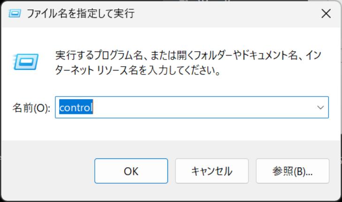Click the キャンセル button
Screen dimensions: 342x202
(212, 171)
